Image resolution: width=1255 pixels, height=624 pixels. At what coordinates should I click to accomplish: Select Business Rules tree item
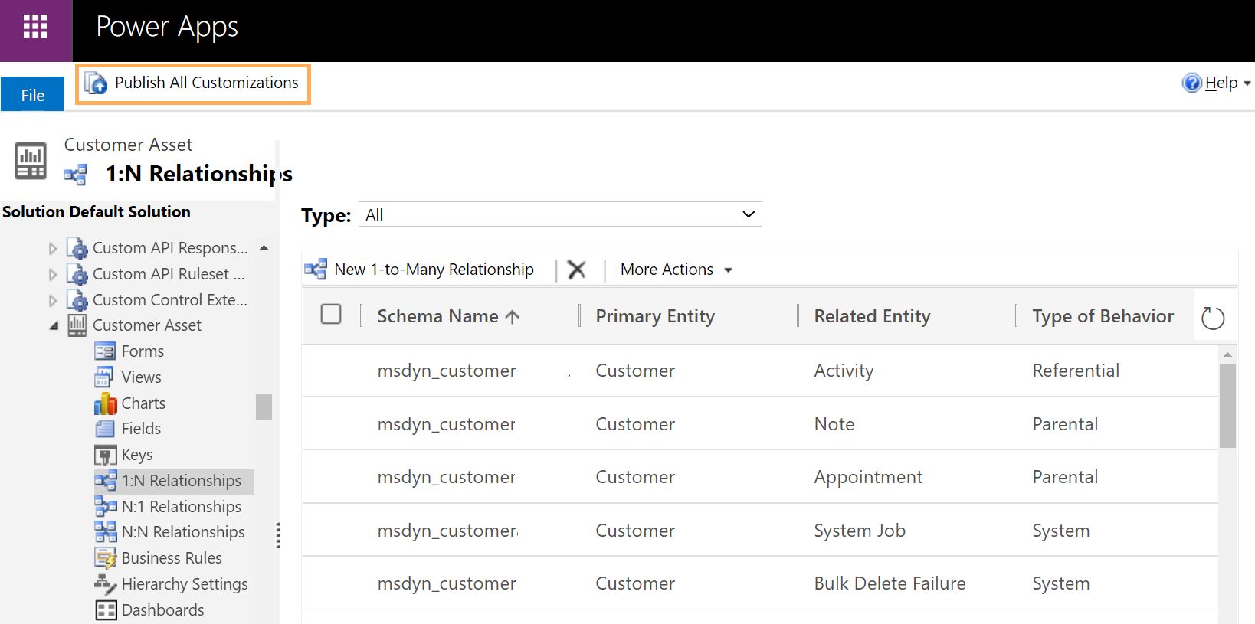(x=172, y=558)
